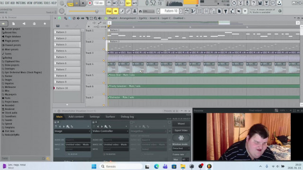303x170 pixels.
Task: Open the Mixer view icon
Action: coord(206,11)
